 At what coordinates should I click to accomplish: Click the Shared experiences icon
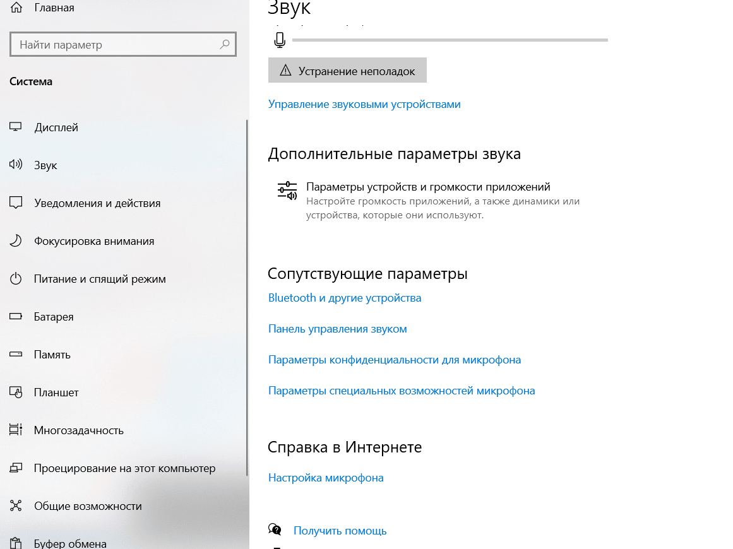[15, 505]
